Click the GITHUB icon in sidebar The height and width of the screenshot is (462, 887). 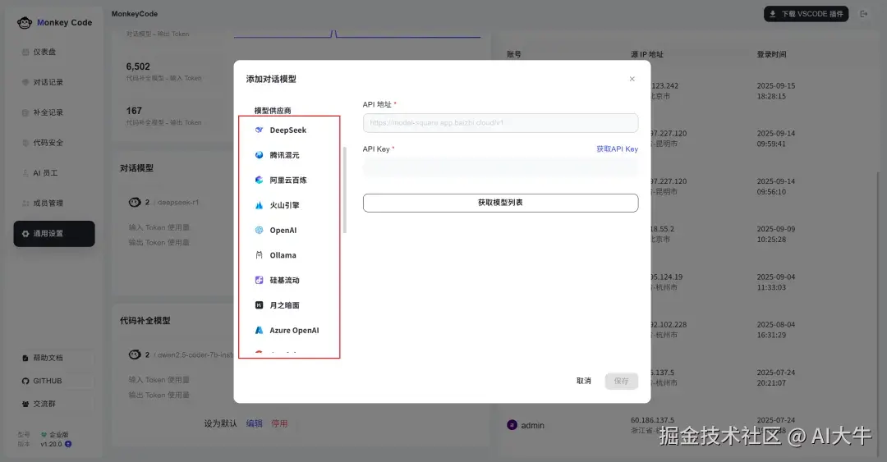pyautogui.click(x=25, y=381)
